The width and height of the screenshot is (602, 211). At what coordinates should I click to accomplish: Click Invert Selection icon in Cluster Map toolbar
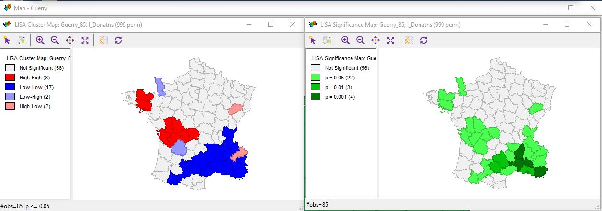[x=21, y=40]
